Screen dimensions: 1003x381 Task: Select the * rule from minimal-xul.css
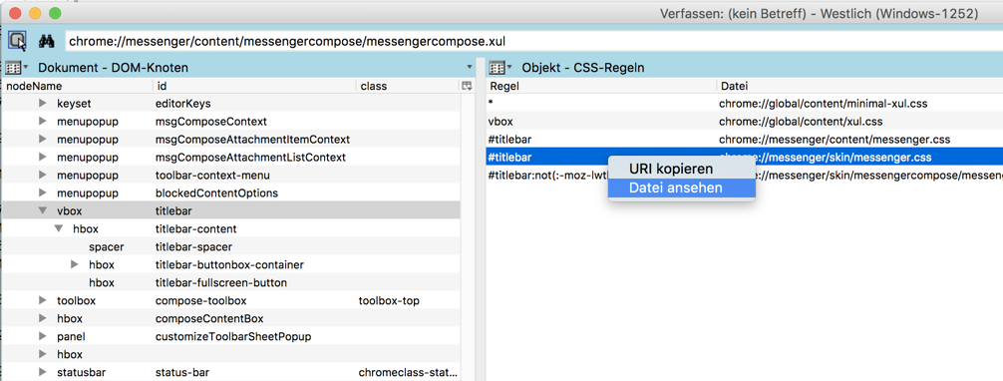coord(745,103)
